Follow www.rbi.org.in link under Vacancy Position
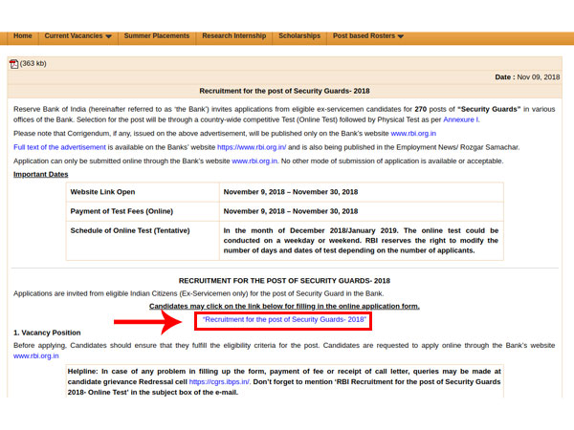This screenshot has width=574, height=430. click(x=36, y=355)
